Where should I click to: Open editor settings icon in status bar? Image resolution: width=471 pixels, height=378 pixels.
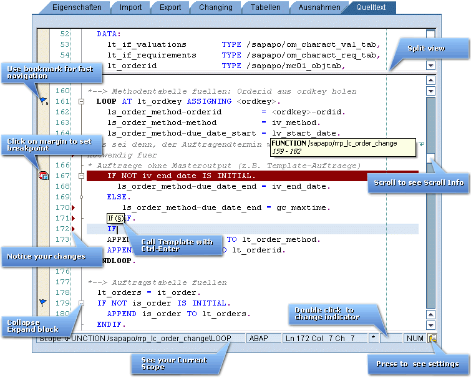[x=432, y=338]
